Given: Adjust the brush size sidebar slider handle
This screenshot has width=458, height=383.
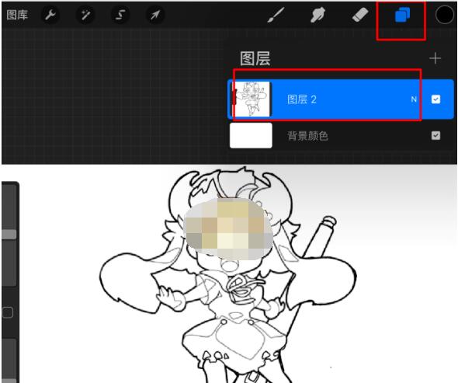Looking at the screenshot, I should coord(9,234).
